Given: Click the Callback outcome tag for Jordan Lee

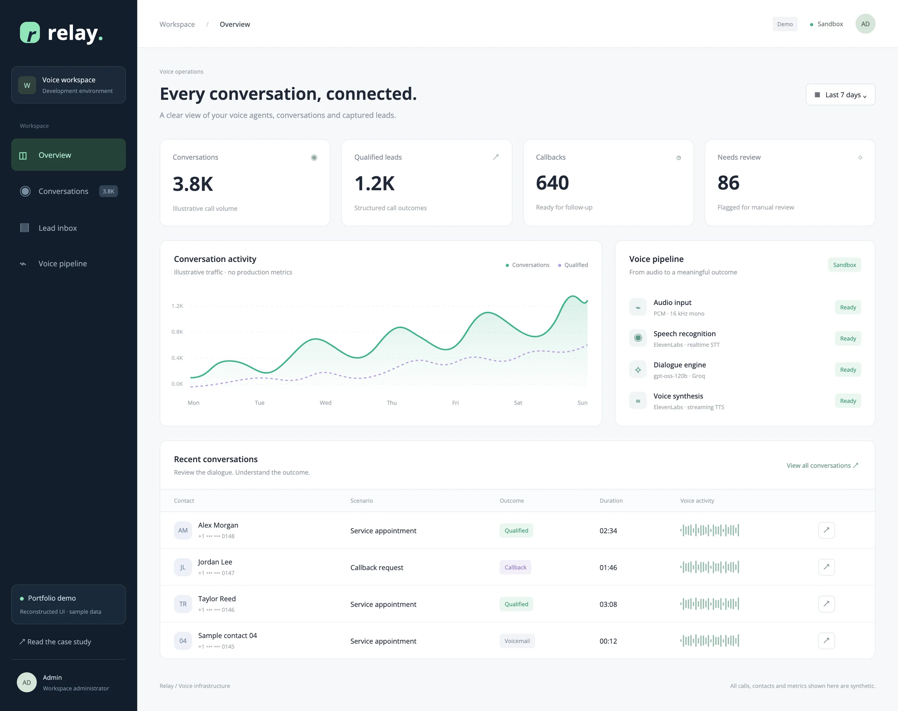Looking at the screenshot, I should pyautogui.click(x=515, y=567).
